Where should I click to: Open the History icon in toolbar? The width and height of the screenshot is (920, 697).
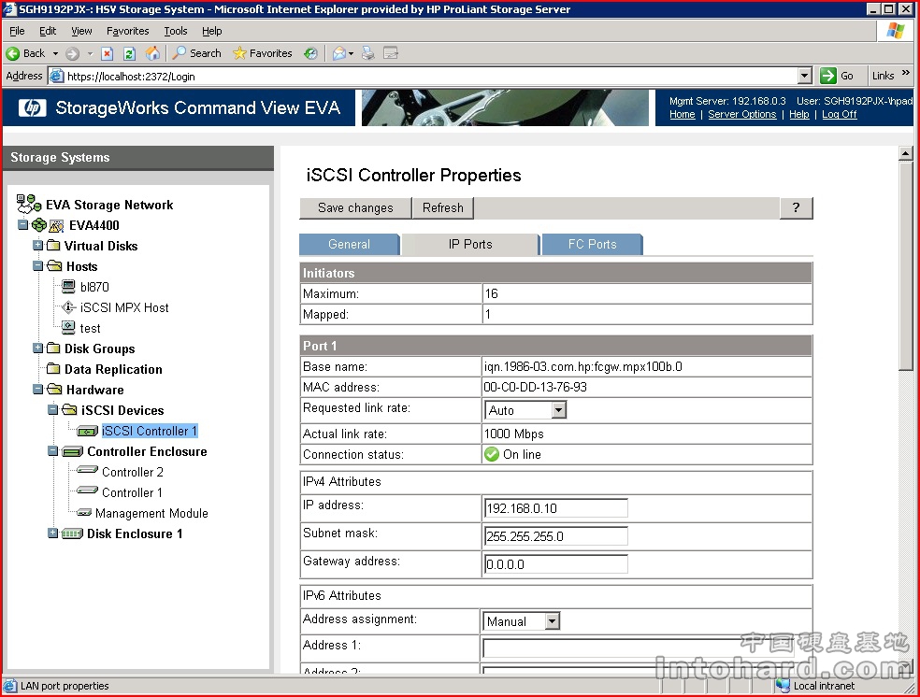click(x=310, y=54)
